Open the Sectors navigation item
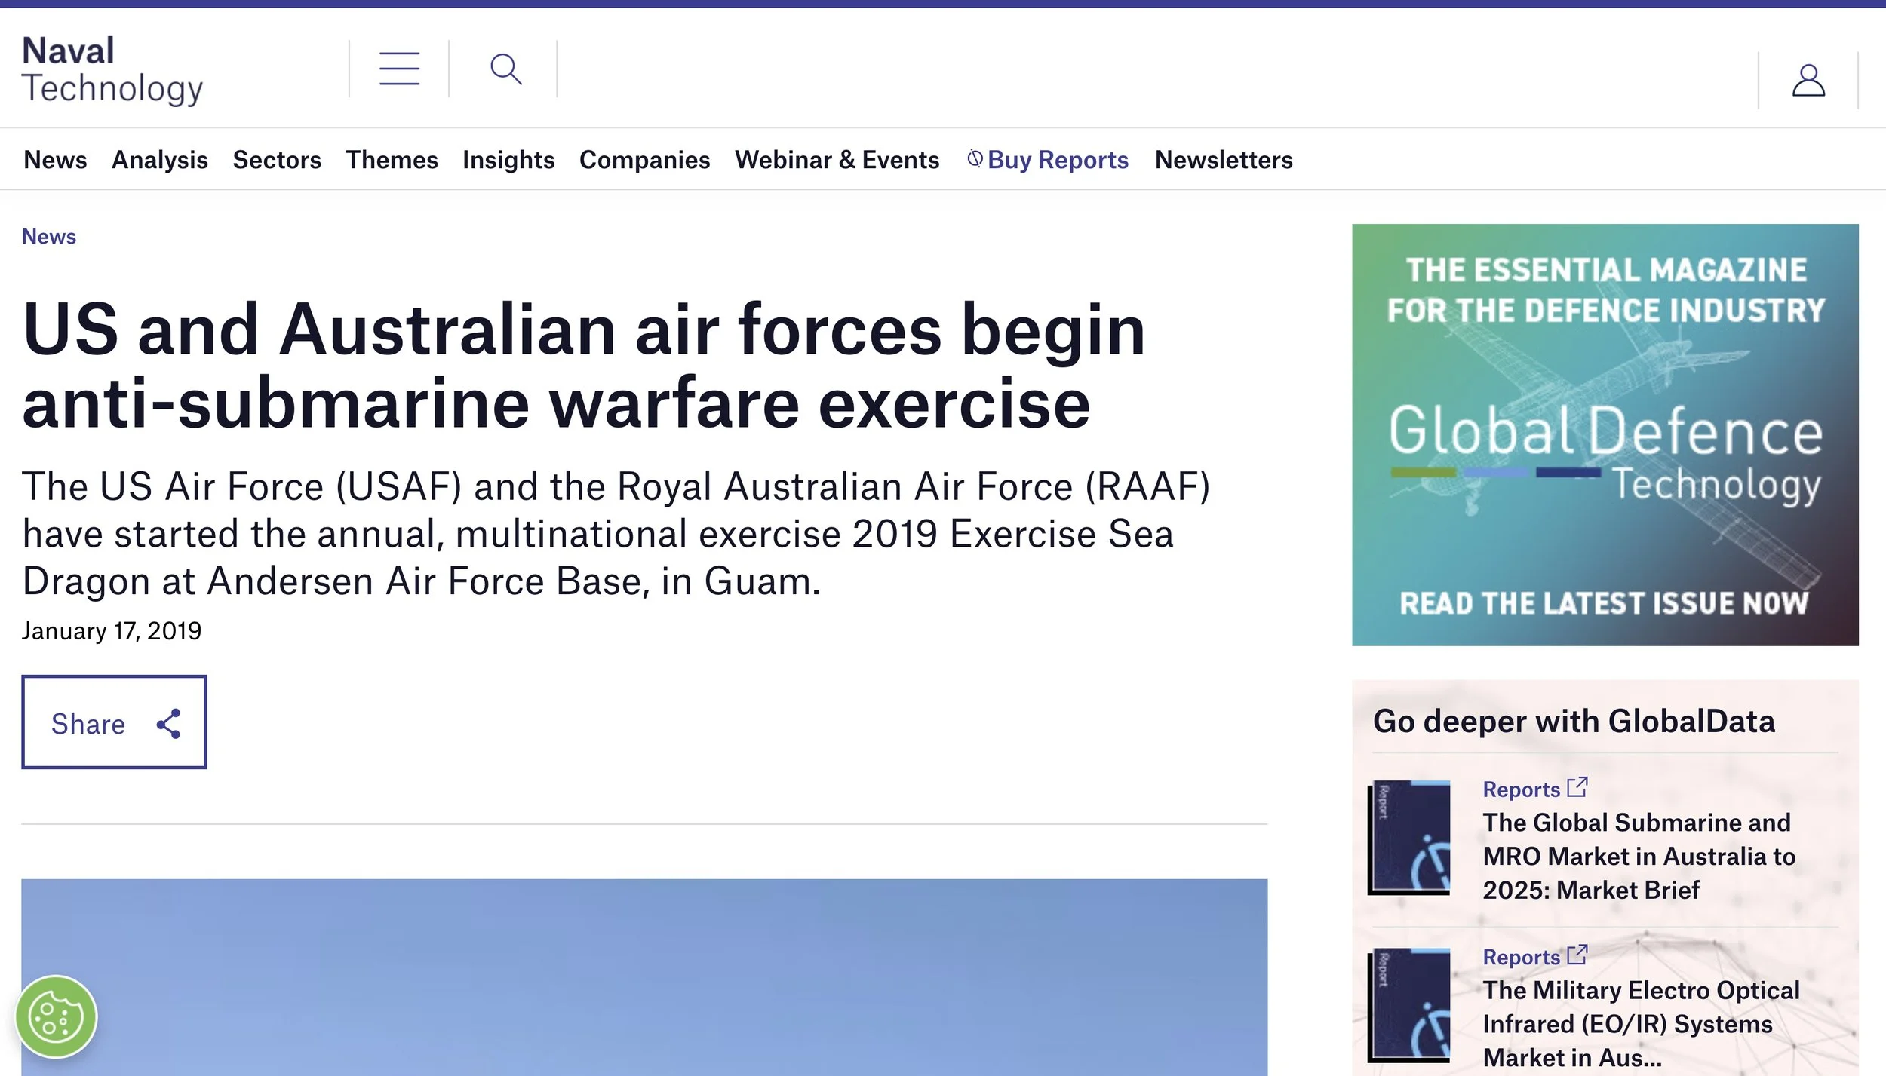 (277, 160)
